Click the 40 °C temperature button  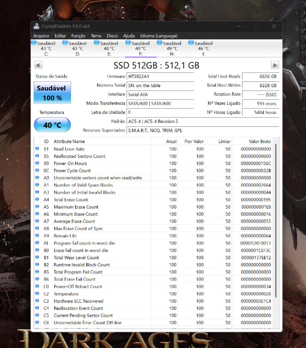(52, 125)
